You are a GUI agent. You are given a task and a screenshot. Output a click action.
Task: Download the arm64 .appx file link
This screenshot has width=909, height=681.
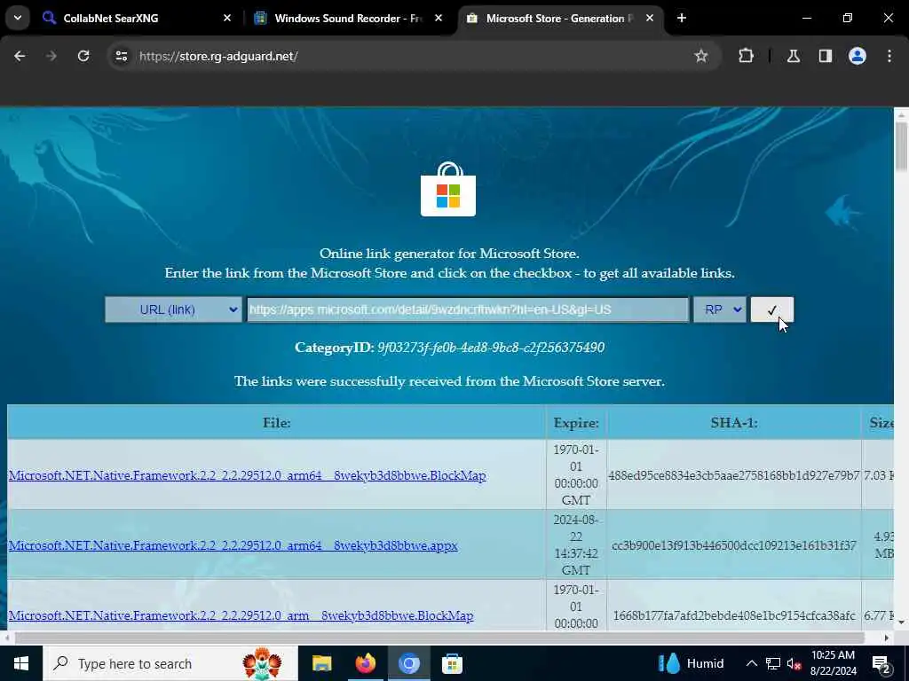tap(233, 545)
